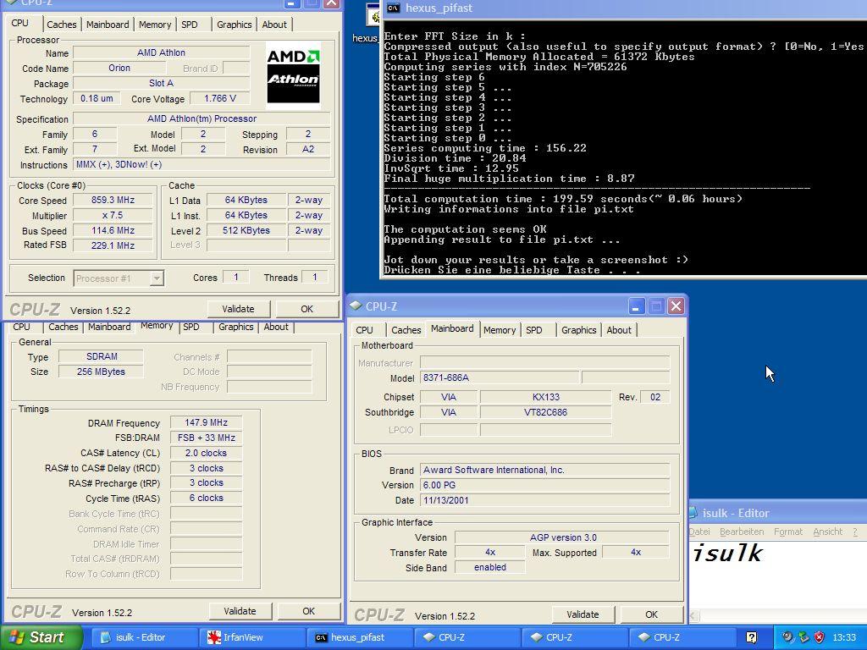
Task: Open Graphics tab in Mainboard CPU-Z window
Action: point(578,330)
